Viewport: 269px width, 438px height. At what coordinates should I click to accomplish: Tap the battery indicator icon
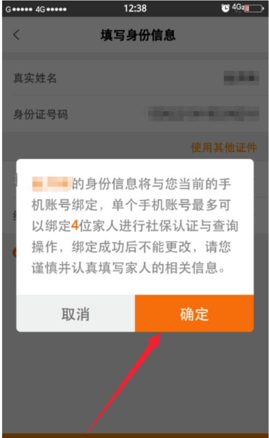pyautogui.click(x=254, y=9)
